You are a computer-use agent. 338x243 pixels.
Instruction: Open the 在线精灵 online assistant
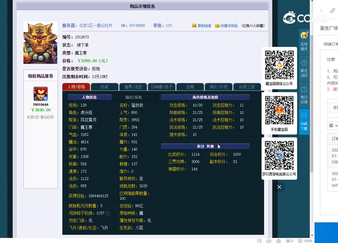pyautogui.click(x=304, y=41)
